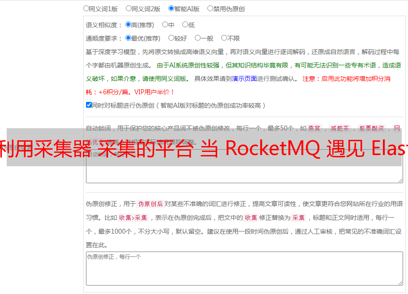
Task: Click the 减肥茶 example keyword
Action: pyautogui.click(x=339, y=128)
